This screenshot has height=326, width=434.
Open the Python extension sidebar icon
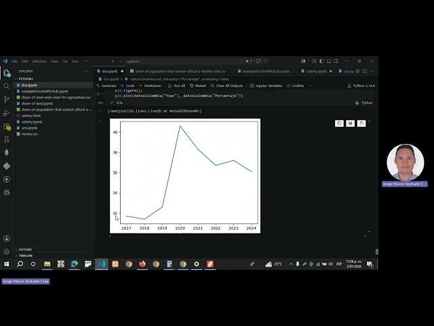pyautogui.click(x=6, y=166)
